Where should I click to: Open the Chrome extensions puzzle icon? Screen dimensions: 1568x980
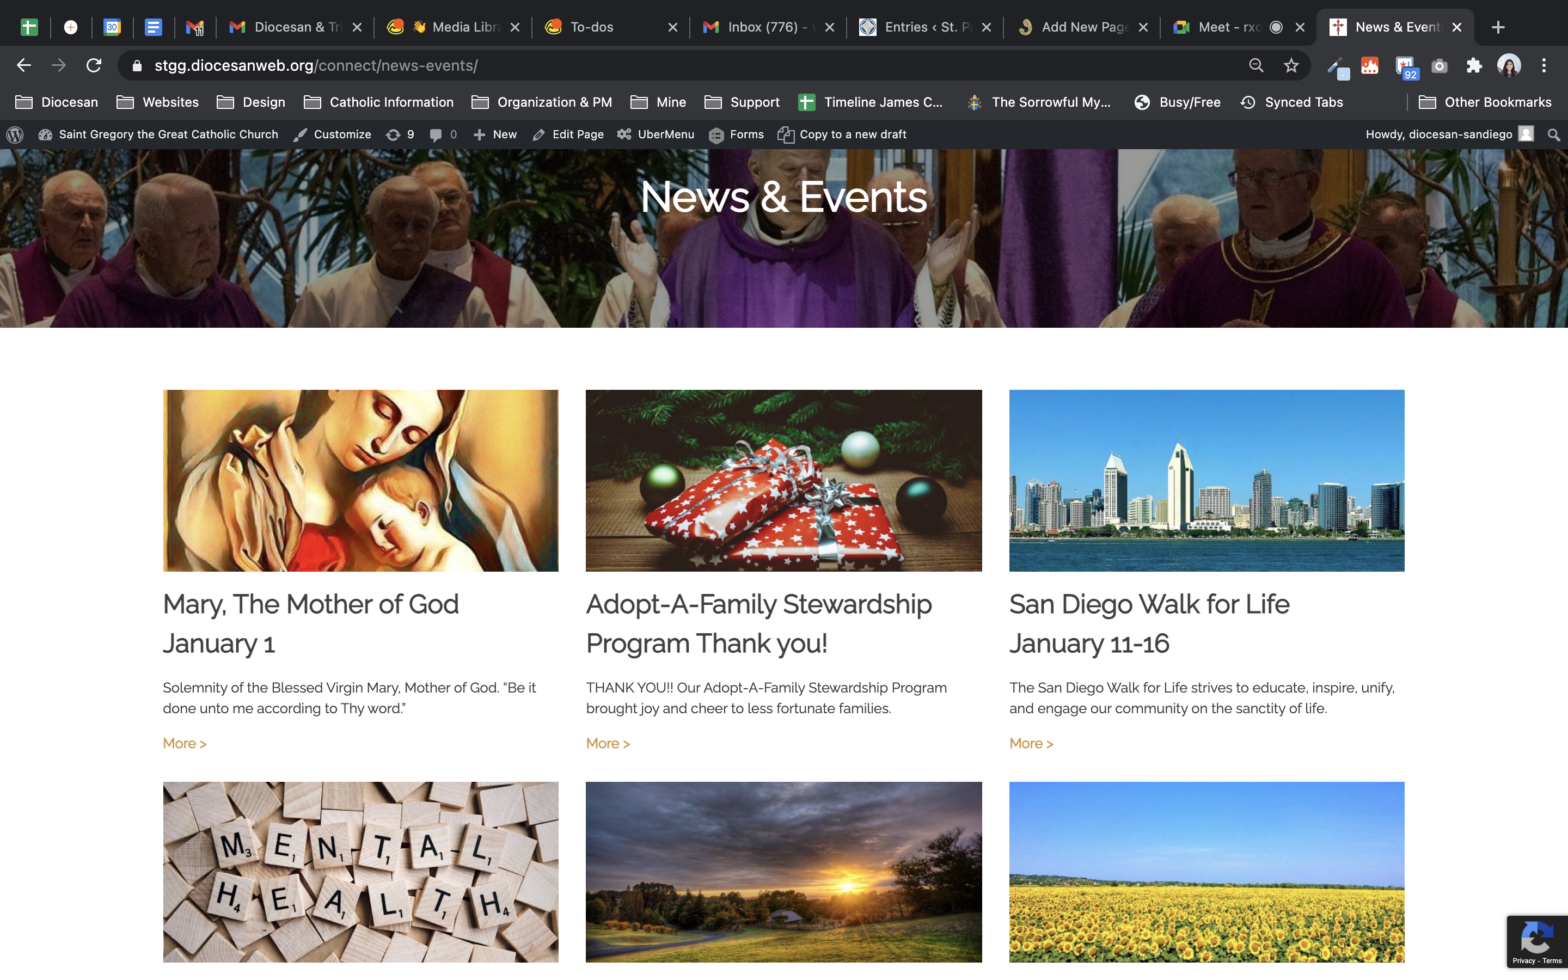point(1474,65)
